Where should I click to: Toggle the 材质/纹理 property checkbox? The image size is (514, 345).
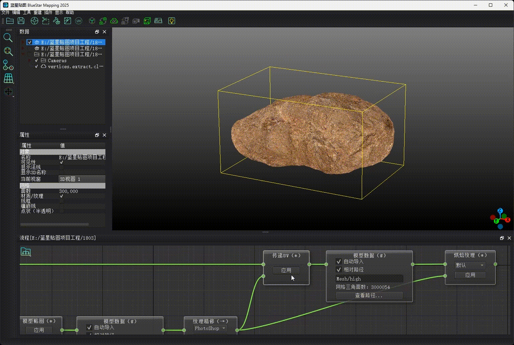pos(62,196)
